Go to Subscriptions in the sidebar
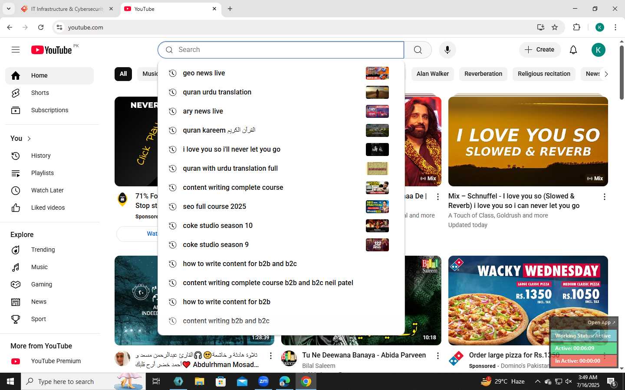625x390 pixels. pos(49,110)
